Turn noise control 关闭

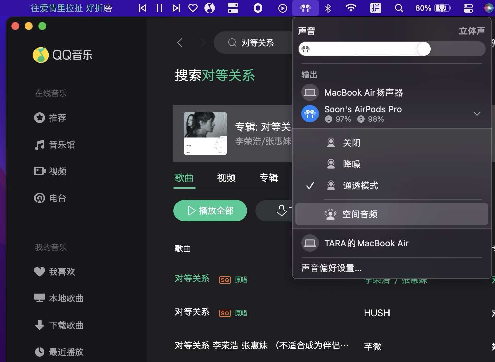tap(392, 143)
